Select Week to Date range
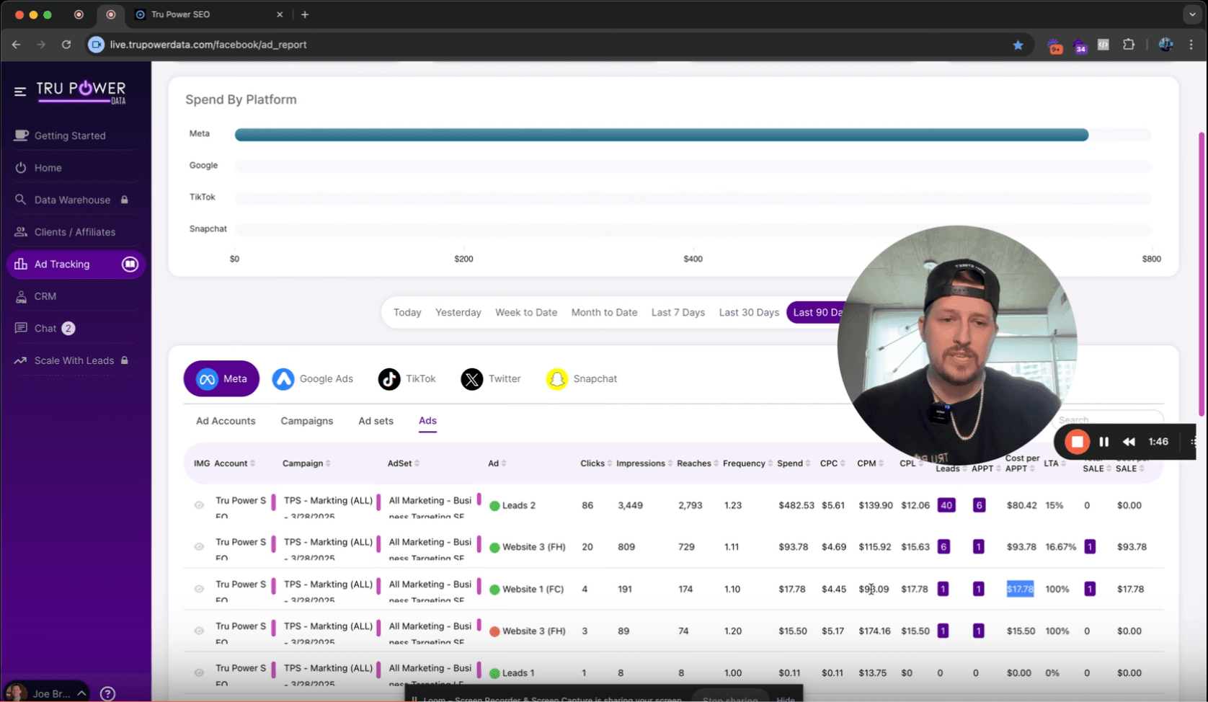 pyautogui.click(x=526, y=312)
